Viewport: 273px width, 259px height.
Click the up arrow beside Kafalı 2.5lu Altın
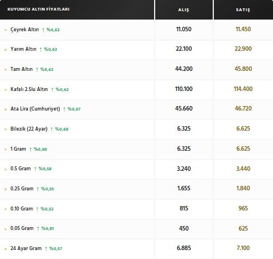(x=52, y=90)
